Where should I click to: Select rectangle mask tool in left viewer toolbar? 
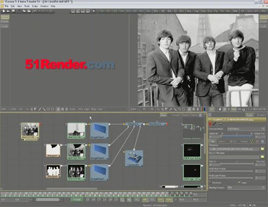pyautogui.click(x=48, y=109)
